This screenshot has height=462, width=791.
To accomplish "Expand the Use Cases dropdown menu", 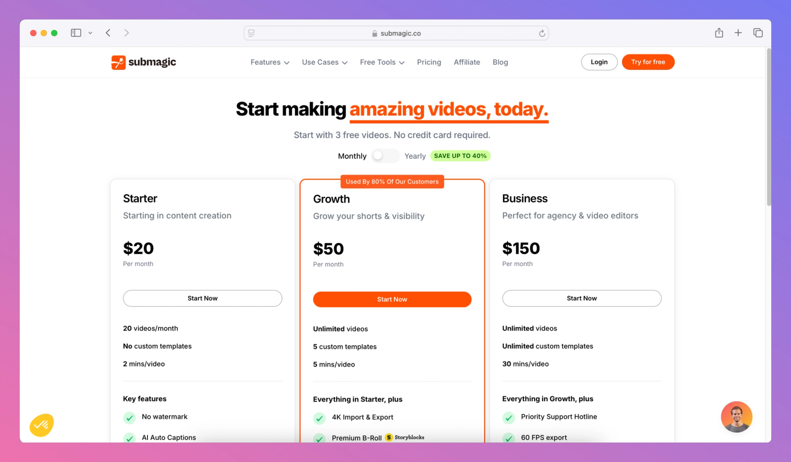I will click(325, 62).
